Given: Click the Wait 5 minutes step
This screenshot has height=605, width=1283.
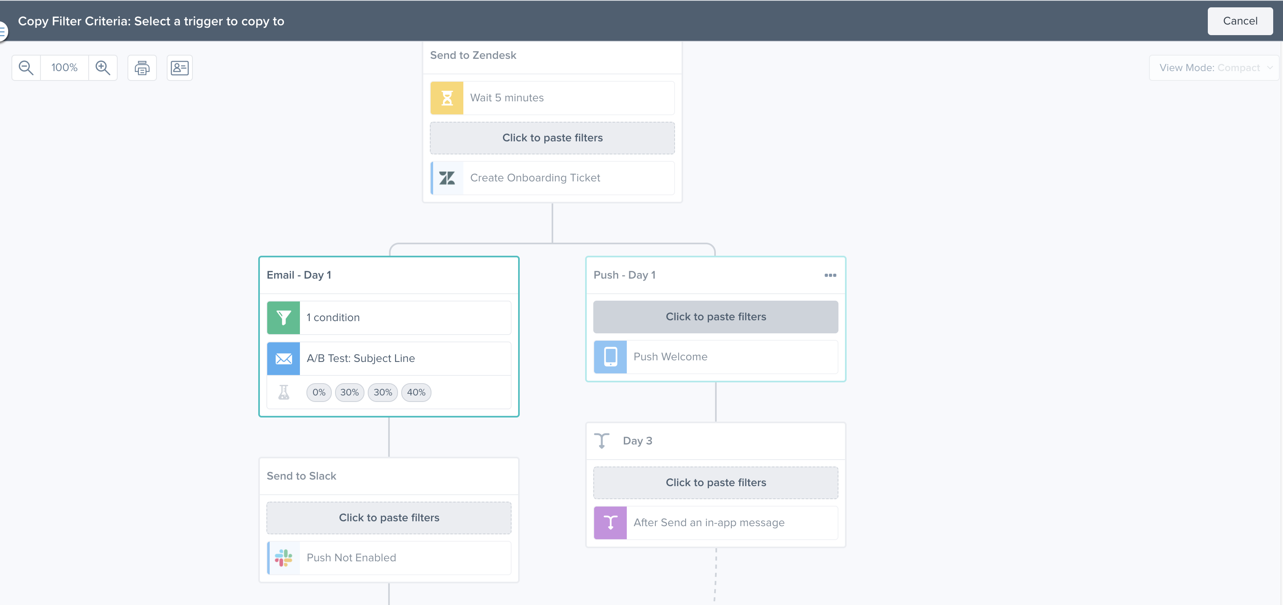Looking at the screenshot, I should point(552,98).
